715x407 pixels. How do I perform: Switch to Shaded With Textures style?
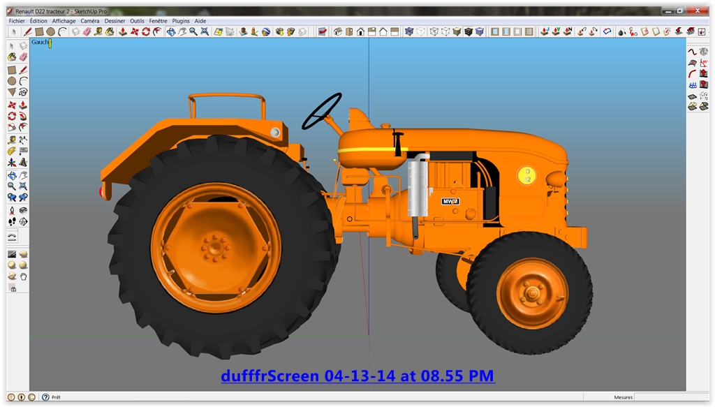[469, 31]
